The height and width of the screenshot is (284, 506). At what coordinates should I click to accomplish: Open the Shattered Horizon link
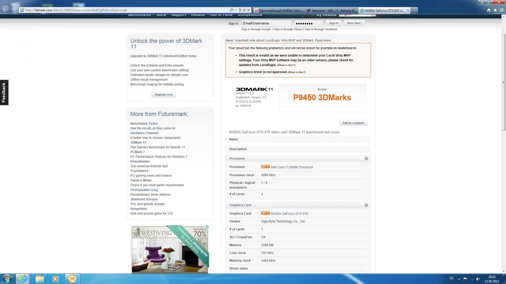tap(144, 199)
